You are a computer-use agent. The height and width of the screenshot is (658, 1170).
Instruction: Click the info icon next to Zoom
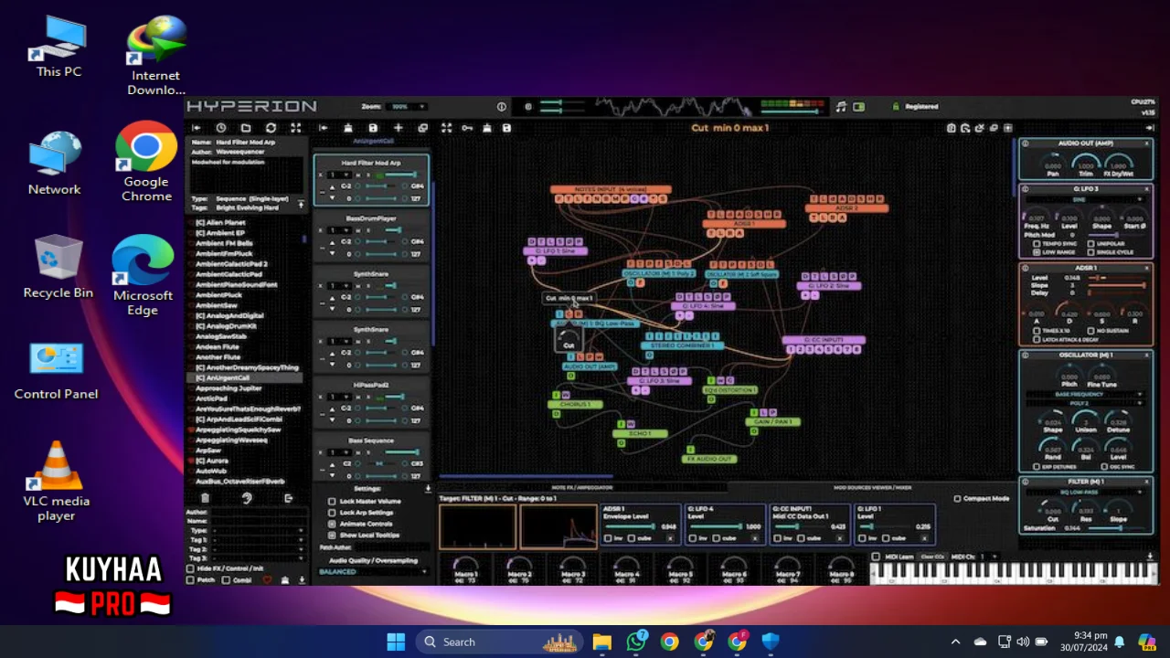[x=501, y=107]
